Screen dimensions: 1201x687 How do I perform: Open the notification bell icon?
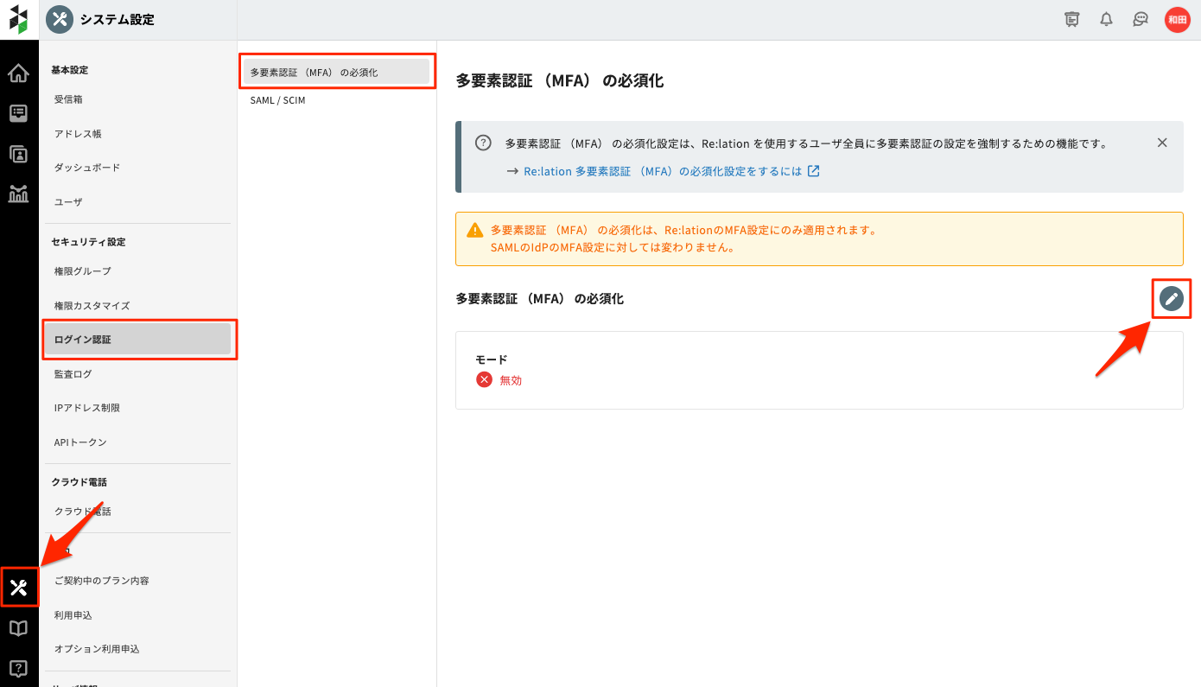coord(1106,20)
